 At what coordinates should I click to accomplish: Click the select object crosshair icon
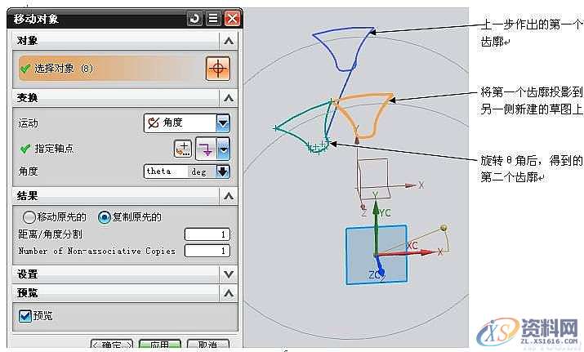(x=216, y=69)
